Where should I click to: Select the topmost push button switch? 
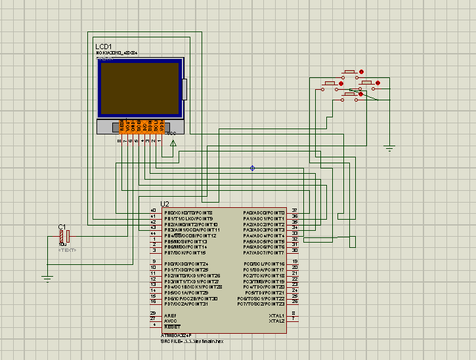(350, 75)
